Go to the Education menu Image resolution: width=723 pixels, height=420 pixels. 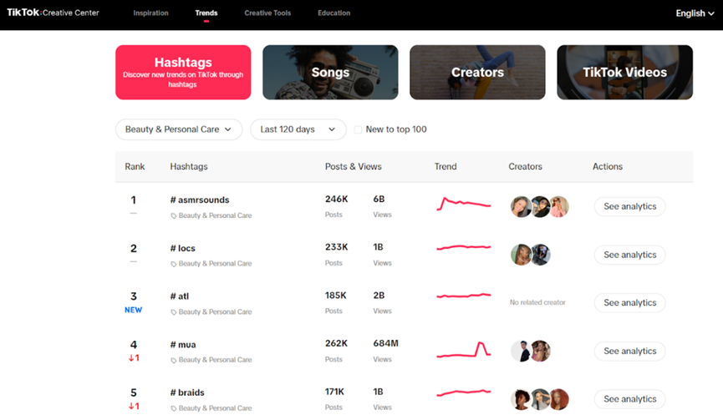pyautogui.click(x=333, y=13)
